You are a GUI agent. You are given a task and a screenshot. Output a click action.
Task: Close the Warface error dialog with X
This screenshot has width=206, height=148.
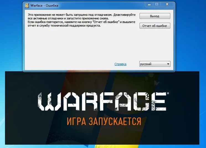coord(167,4)
